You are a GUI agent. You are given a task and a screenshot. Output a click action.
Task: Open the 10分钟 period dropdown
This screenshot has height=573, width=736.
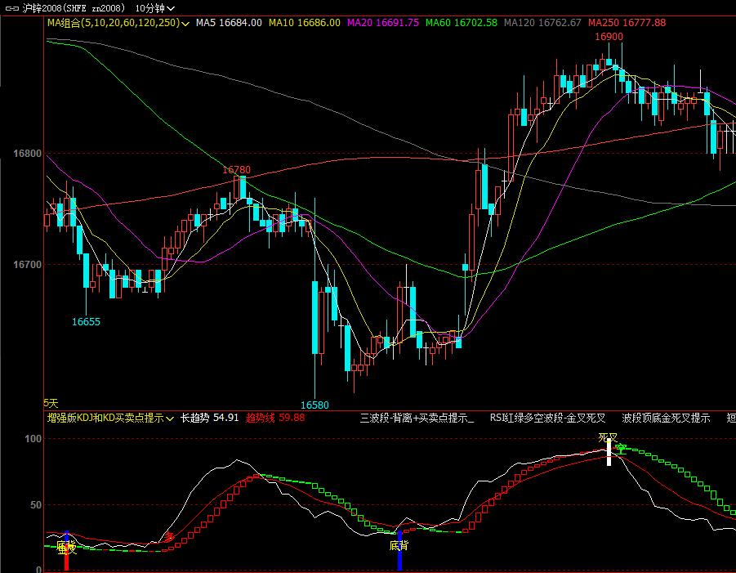(x=155, y=8)
